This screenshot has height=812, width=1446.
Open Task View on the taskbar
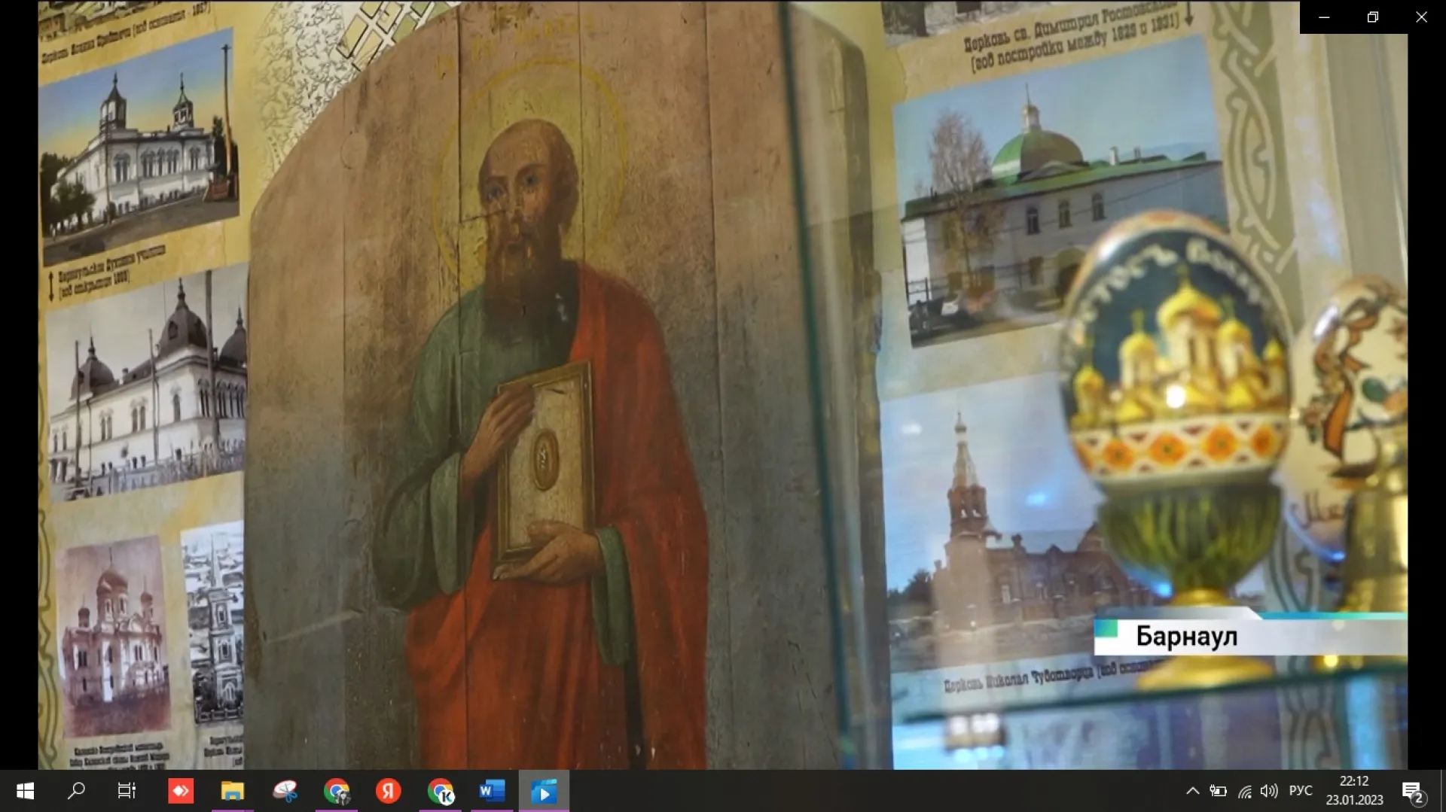click(127, 791)
